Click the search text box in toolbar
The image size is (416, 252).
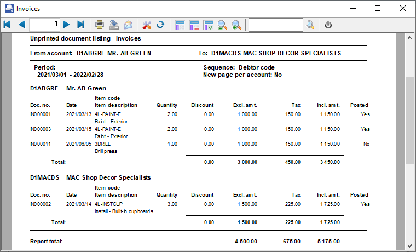point(276,25)
